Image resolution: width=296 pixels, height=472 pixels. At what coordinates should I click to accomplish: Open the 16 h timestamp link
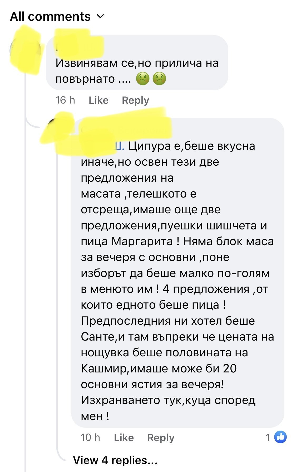pos(65,100)
